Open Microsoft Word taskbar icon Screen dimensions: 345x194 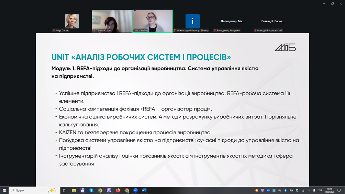144,190
